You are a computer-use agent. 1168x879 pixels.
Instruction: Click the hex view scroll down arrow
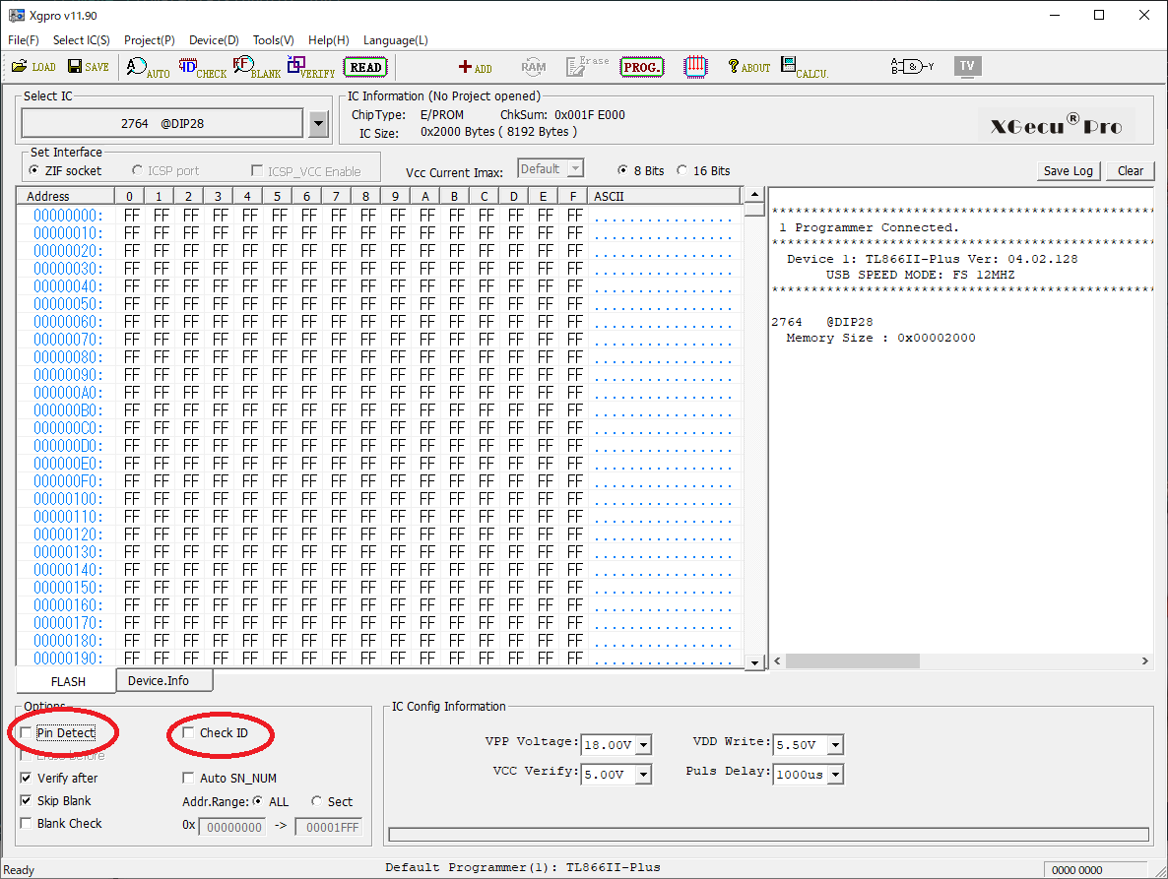point(754,662)
